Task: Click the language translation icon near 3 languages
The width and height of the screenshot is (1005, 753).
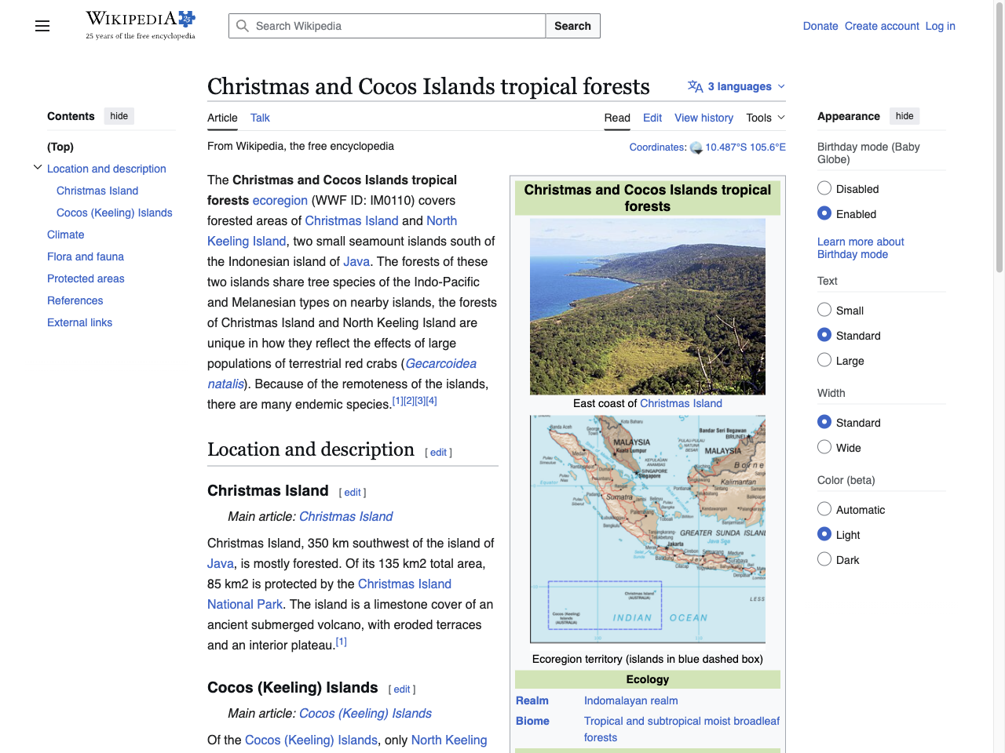Action: [x=694, y=86]
